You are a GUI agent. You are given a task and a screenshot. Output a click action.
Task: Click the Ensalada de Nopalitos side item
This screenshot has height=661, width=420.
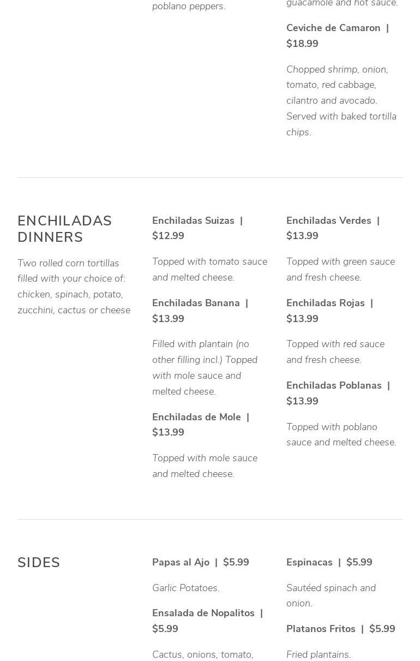[x=203, y=614]
